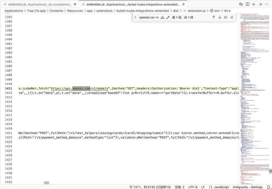
Task: Open the Resources breadcrumb dropdown
Action: (x=75, y=11)
